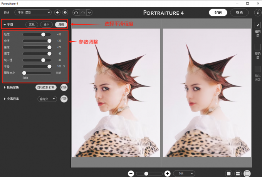Switch to horizontal split preview
The image size is (262, 177).
[238, 174]
